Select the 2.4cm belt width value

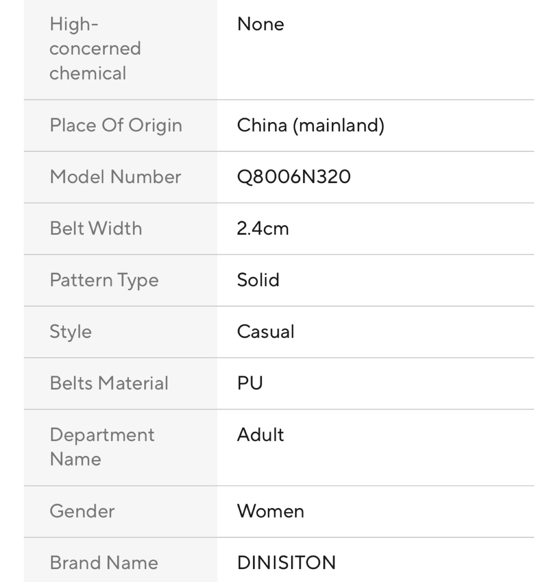pyautogui.click(x=263, y=228)
